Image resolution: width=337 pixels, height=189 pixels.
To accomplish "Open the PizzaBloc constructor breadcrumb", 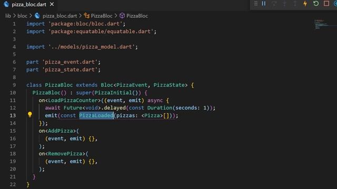I will tap(137, 16).
